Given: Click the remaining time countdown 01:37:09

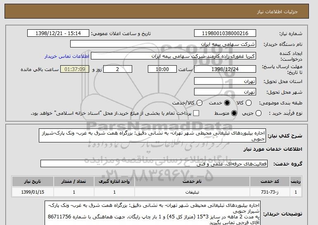Looking at the screenshot, I should tap(75, 69).
